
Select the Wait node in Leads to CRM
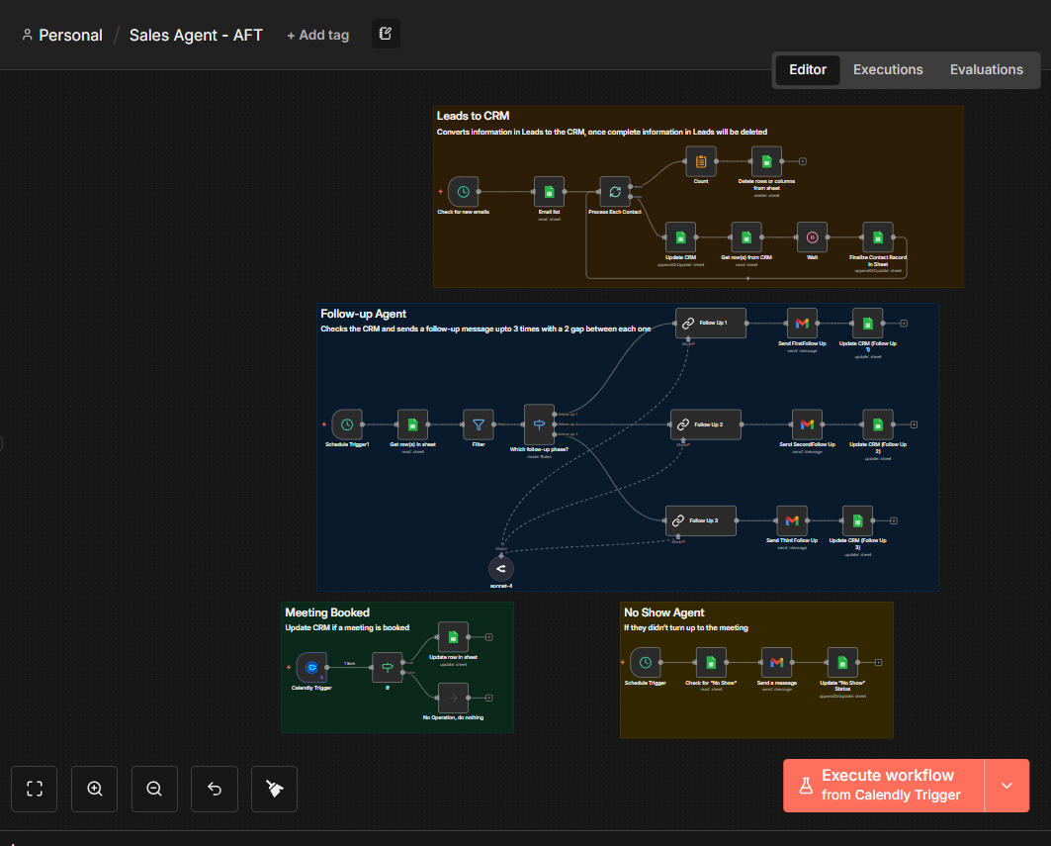click(x=811, y=237)
